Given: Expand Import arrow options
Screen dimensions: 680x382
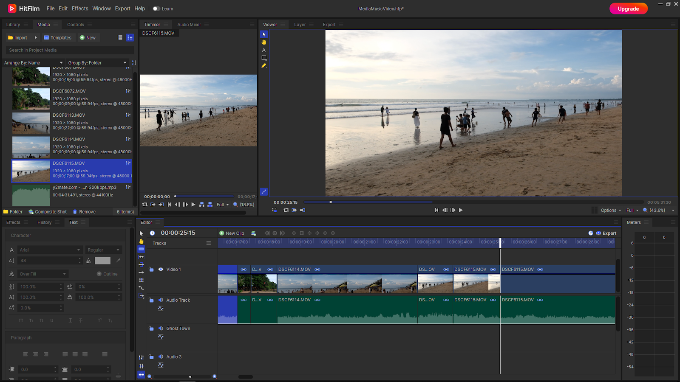Looking at the screenshot, I should click(36, 38).
